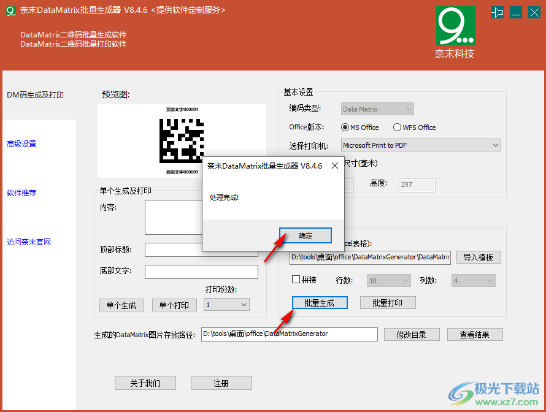Open the 编码类型 Data Matrix dropdown

click(x=377, y=109)
